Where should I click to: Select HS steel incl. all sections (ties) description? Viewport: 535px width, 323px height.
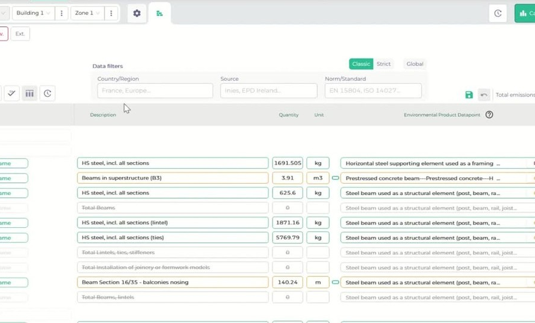pyautogui.click(x=173, y=237)
